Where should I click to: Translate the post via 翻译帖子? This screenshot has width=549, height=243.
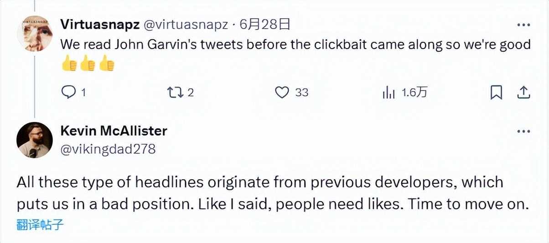(40, 225)
